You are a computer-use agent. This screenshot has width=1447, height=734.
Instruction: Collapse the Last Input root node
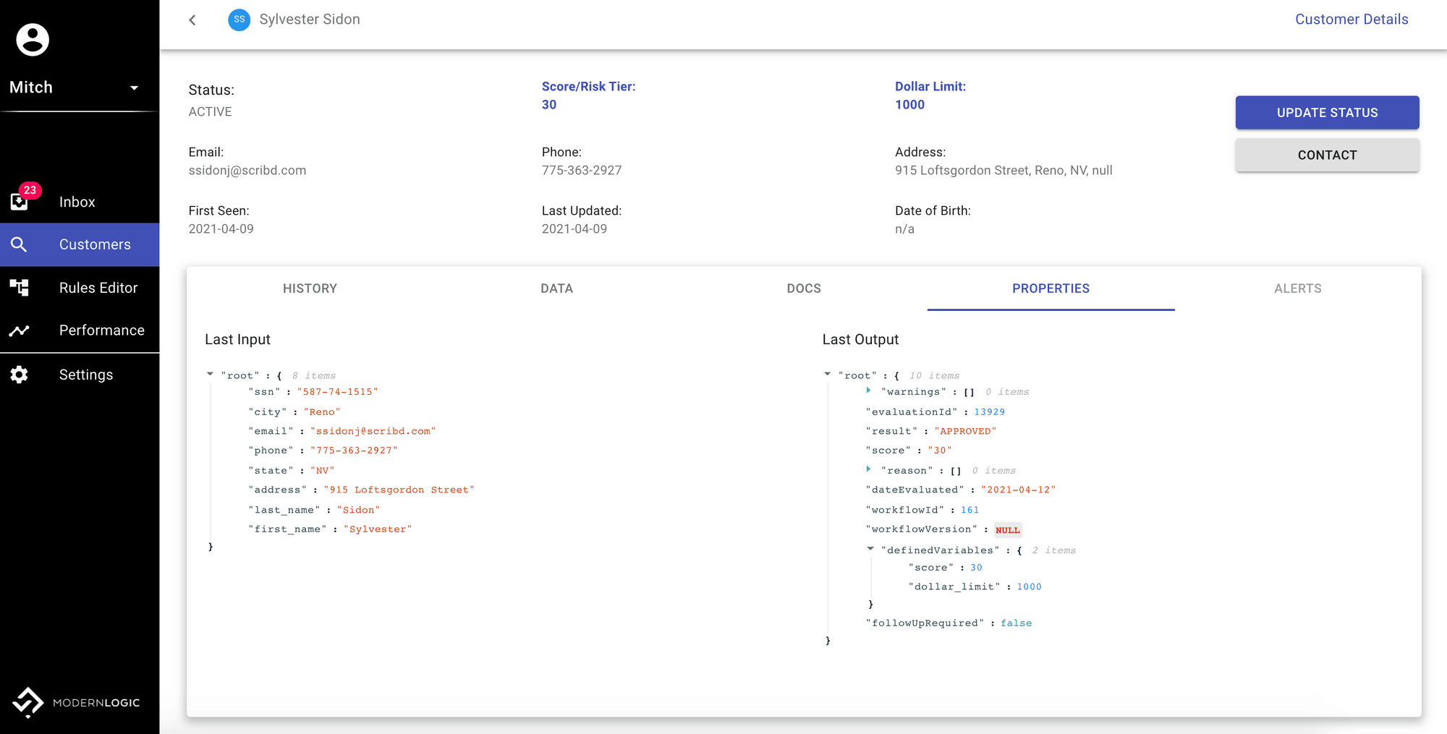coord(210,375)
